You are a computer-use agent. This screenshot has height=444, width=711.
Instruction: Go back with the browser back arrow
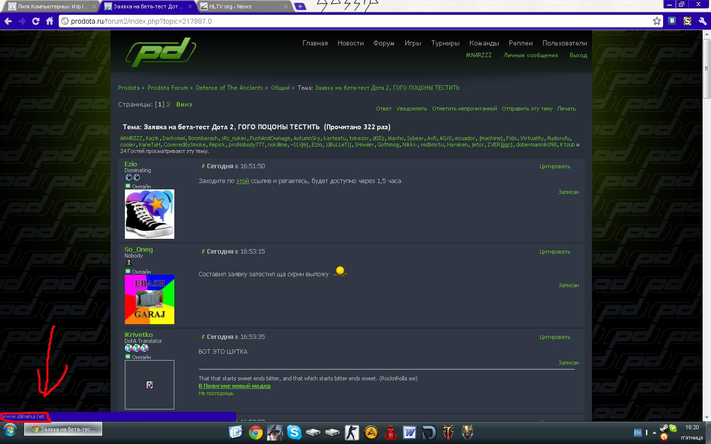8,21
